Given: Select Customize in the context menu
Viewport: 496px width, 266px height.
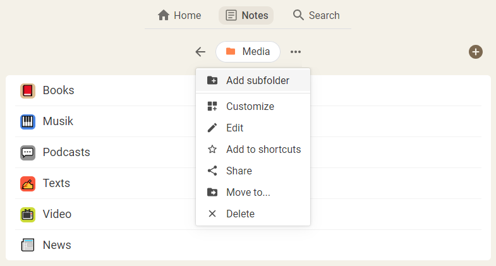Looking at the screenshot, I should click(x=253, y=107).
